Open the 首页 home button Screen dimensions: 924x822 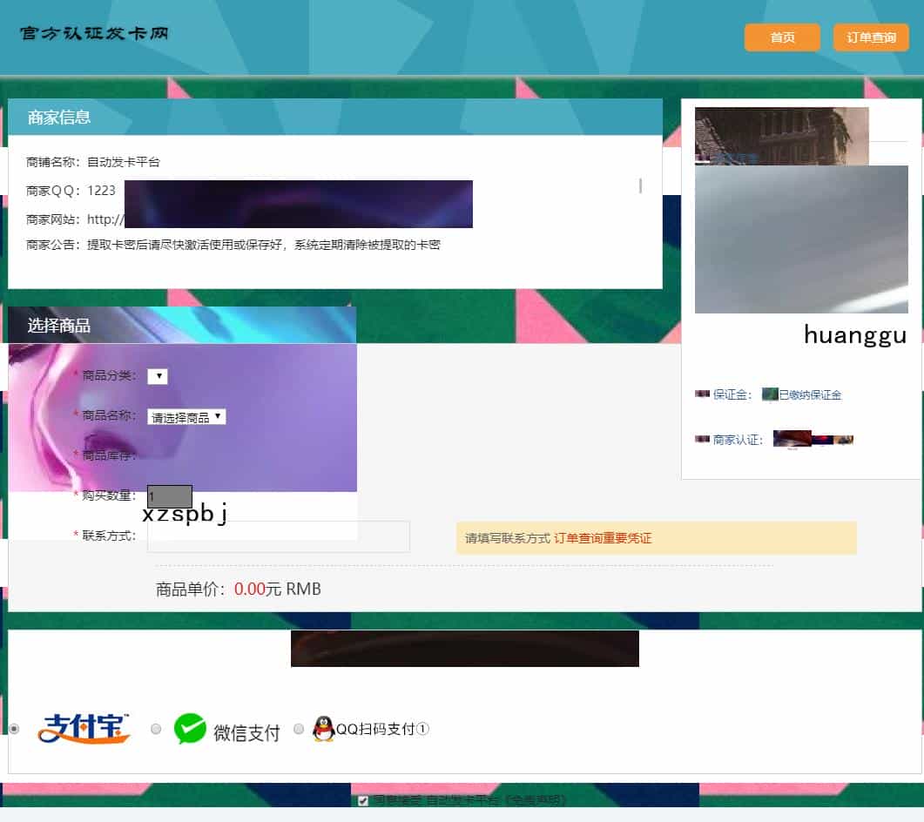[x=782, y=37]
